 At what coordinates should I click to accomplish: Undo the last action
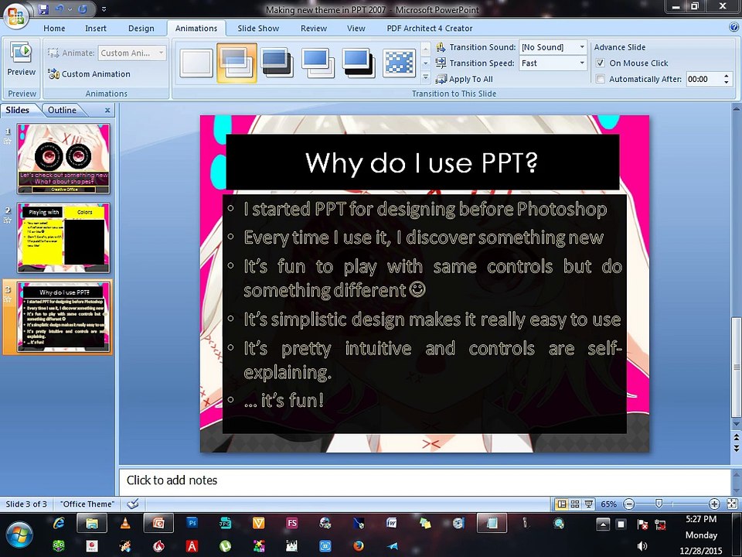[60, 9]
